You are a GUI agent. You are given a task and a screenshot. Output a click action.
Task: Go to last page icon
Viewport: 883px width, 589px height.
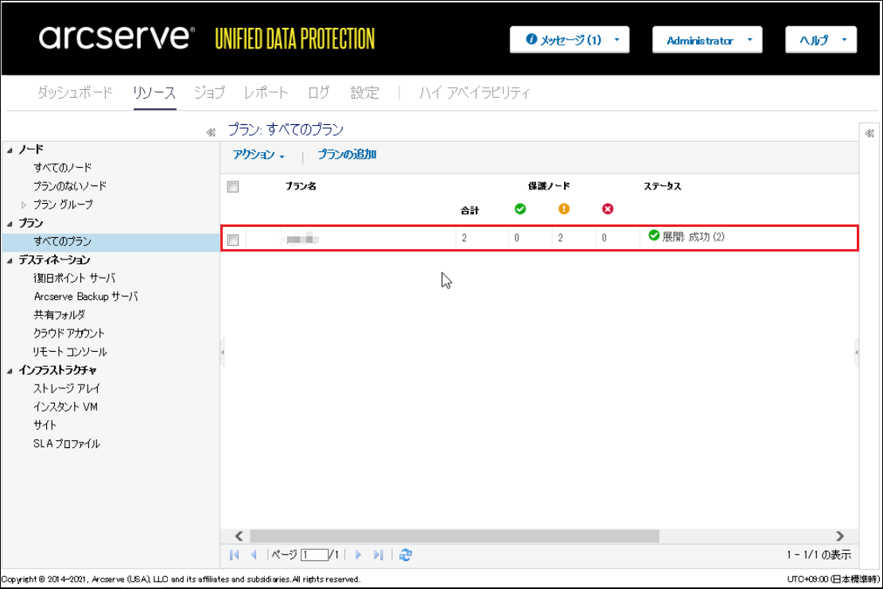[379, 555]
